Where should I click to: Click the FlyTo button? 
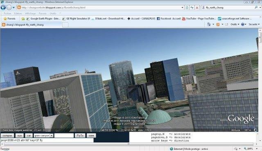80,135
